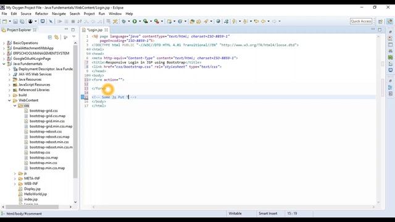Viewport: 395px width, 222px height.
Task: Select bootstrap.css in the css folder
Action: [x=39, y=152]
